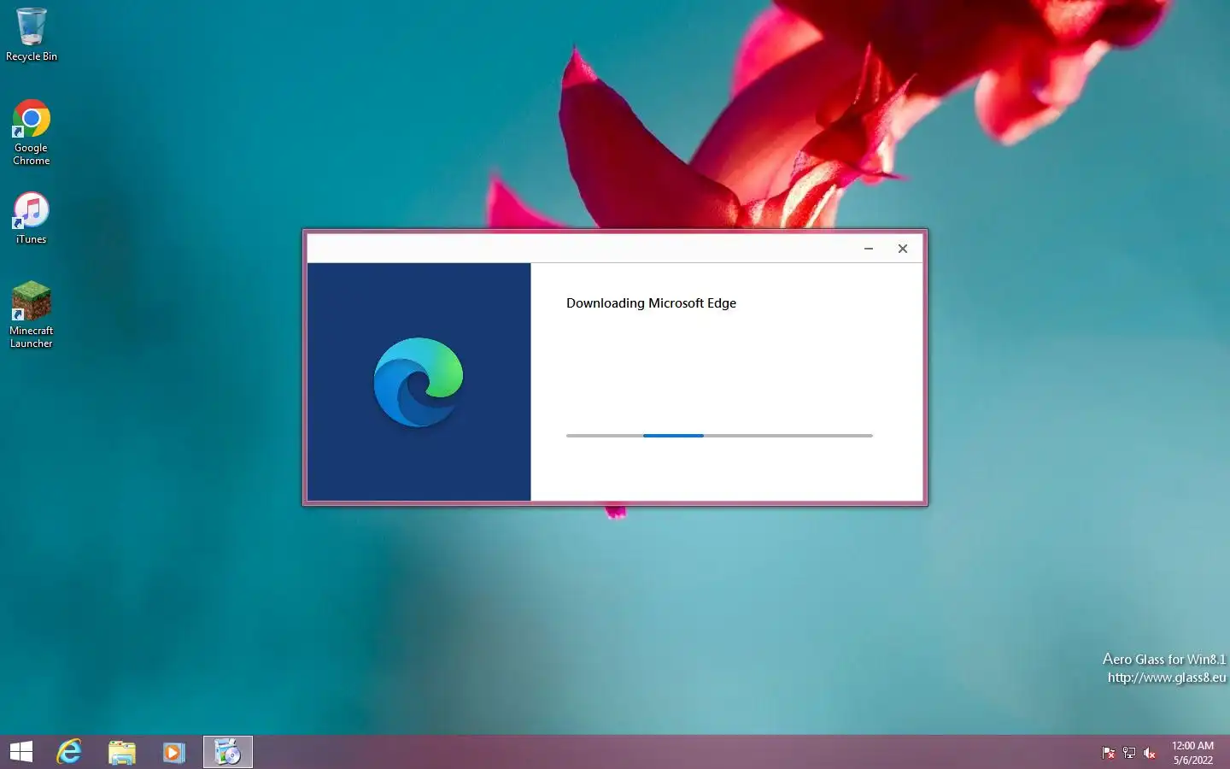
Task: Close the Edge installer window
Action: tap(903, 249)
